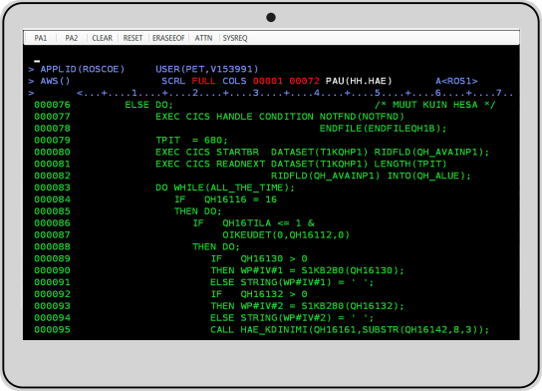
Task: Click IF QH16116 = 16 condition
Action: point(225,199)
